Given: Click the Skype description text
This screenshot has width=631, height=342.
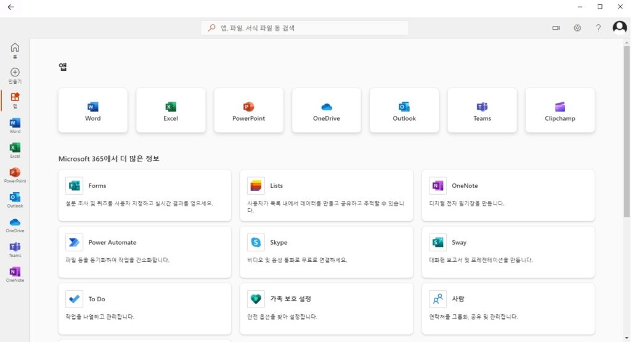Looking at the screenshot, I should point(297,260).
